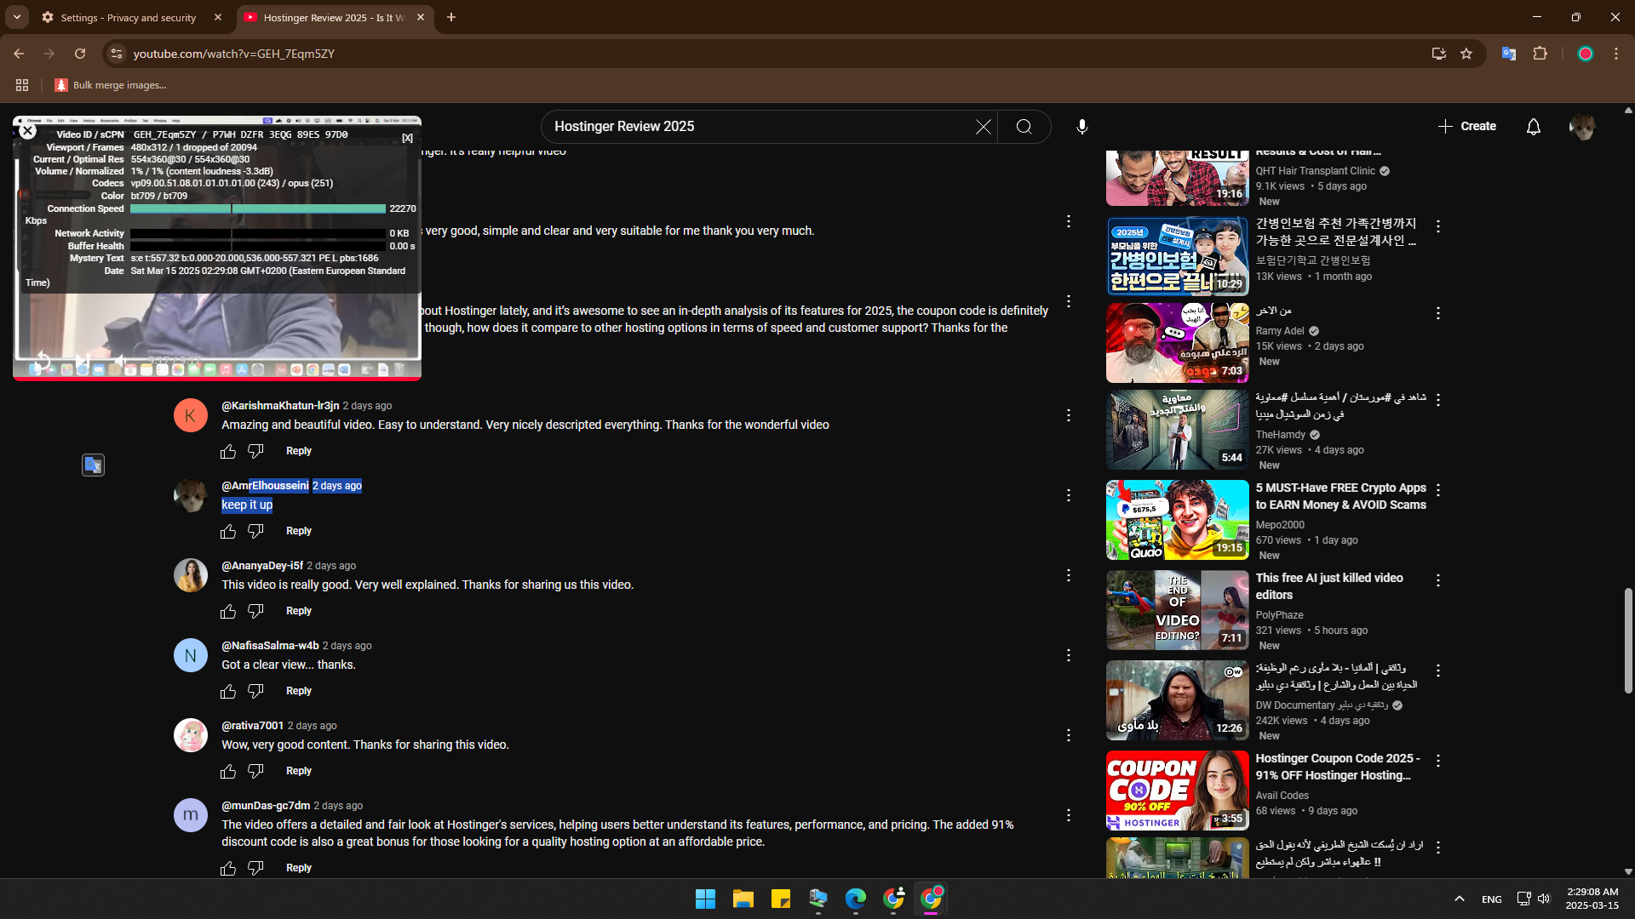Reply to rativa7001's comment
The width and height of the screenshot is (1635, 919).
[298, 771]
